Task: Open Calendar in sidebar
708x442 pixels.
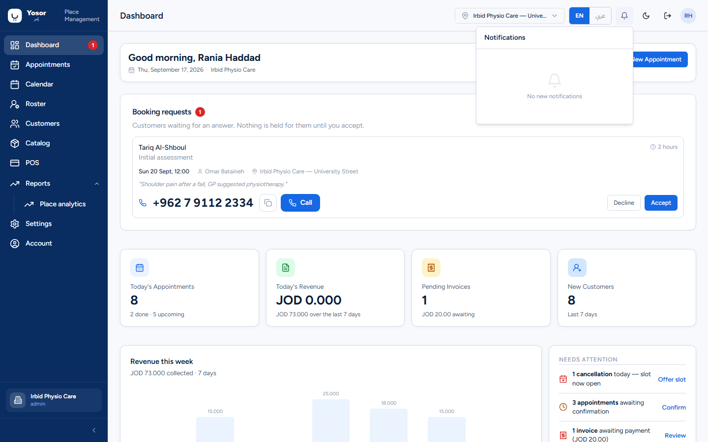Action: click(x=54, y=84)
